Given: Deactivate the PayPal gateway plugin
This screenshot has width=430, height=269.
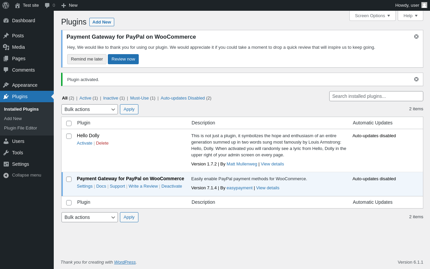Looking at the screenshot, I should tap(172, 186).
